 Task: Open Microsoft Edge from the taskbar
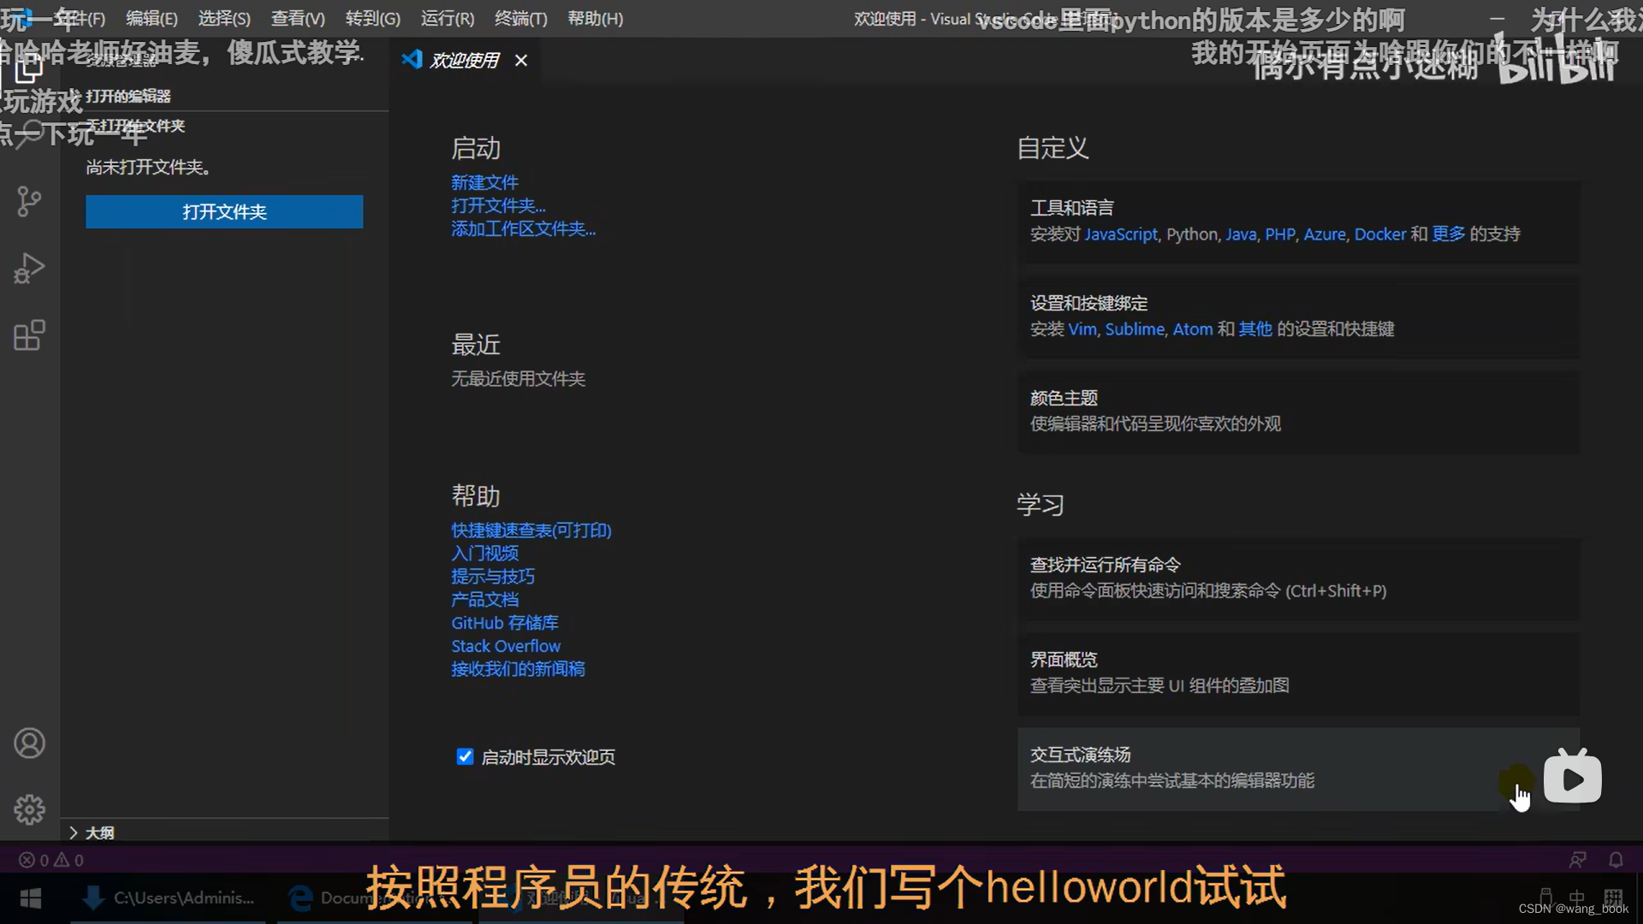click(x=299, y=897)
